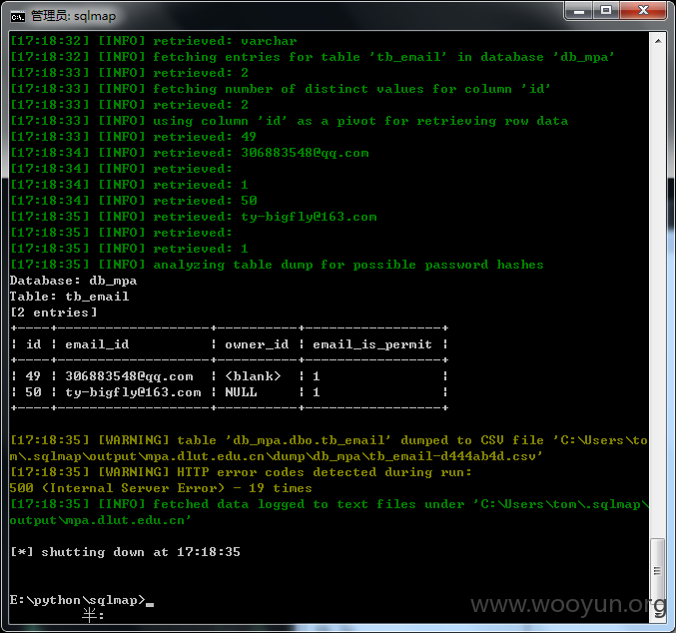Maximize the sqlmap console window
The image size is (676, 633).
point(606,11)
